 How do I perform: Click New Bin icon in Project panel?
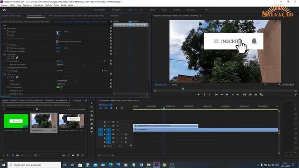pos(73,155)
